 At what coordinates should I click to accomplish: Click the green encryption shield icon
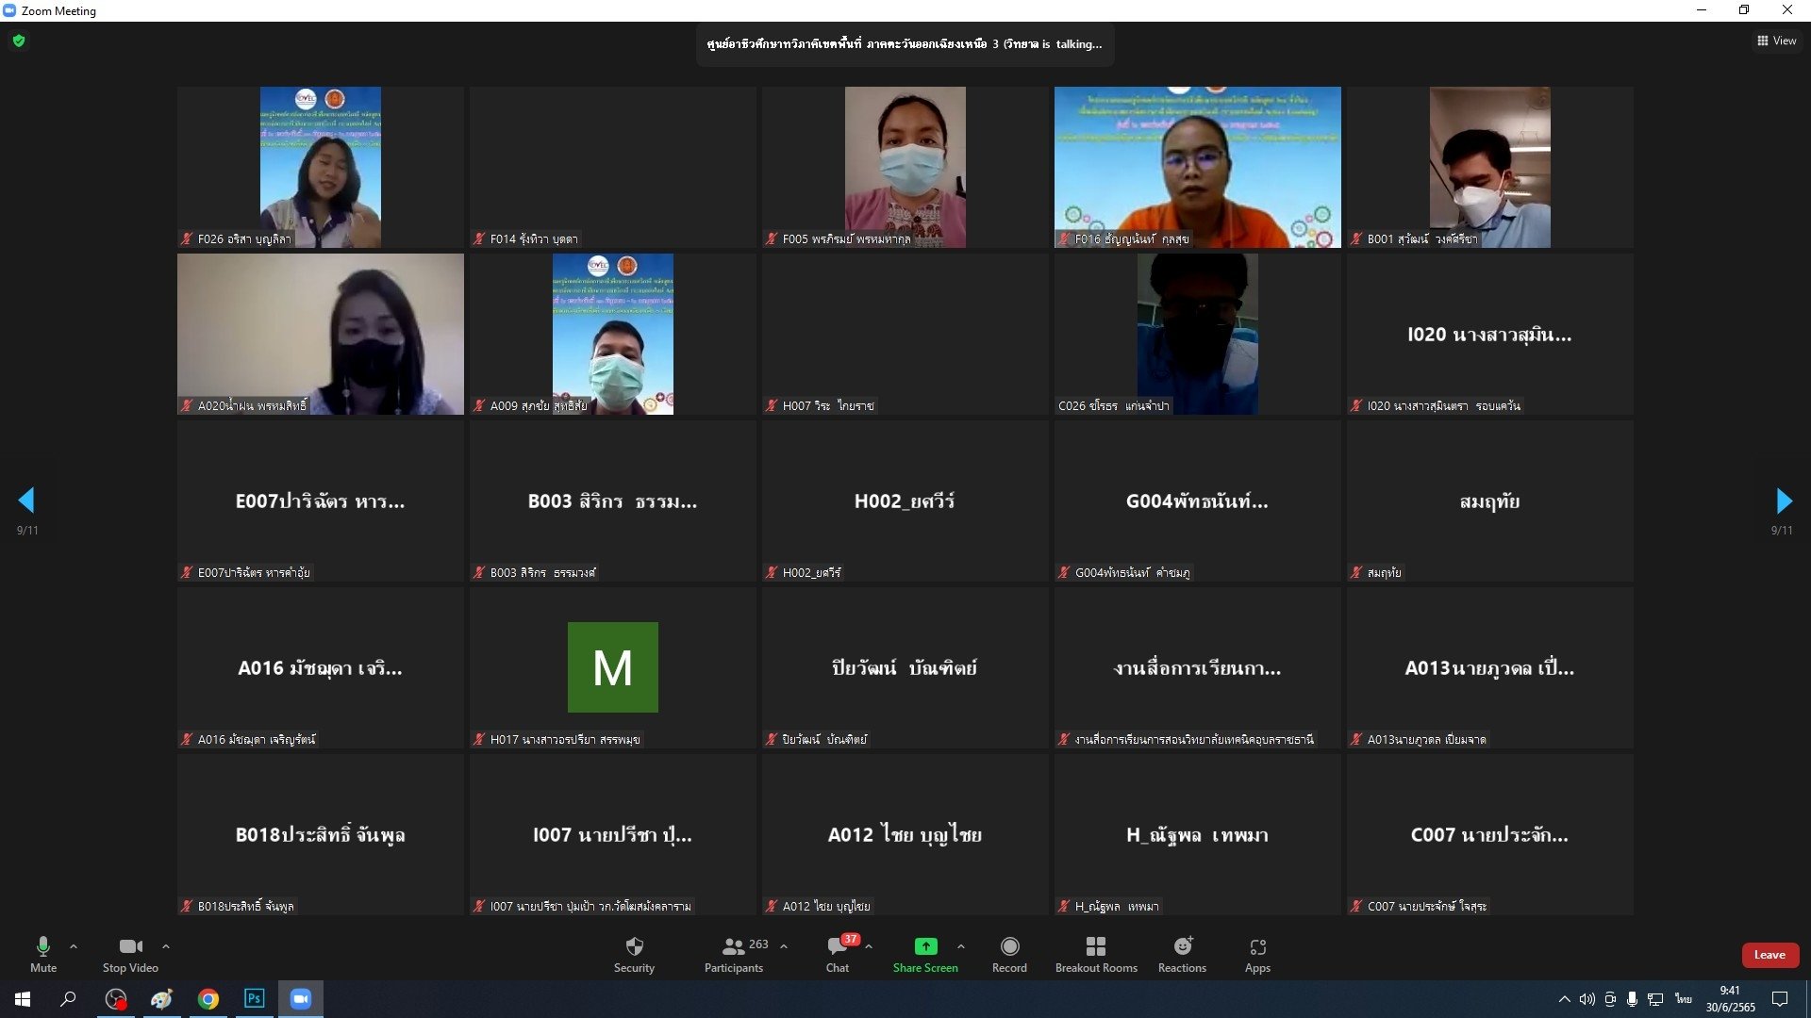[x=19, y=41]
